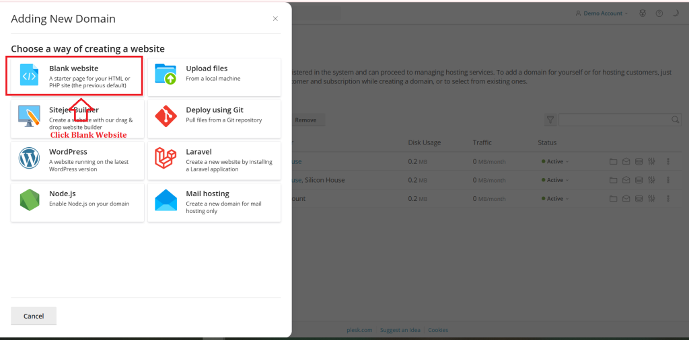
Task: Click the Upload files folder icon
Action: click(x=166, y=75)
